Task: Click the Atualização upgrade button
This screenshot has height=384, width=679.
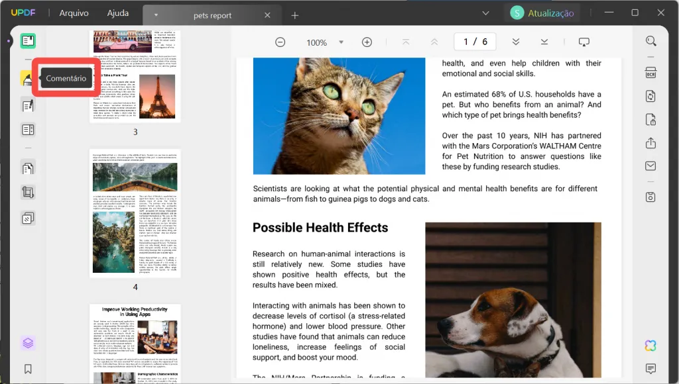Action: (x=542, y=13)
